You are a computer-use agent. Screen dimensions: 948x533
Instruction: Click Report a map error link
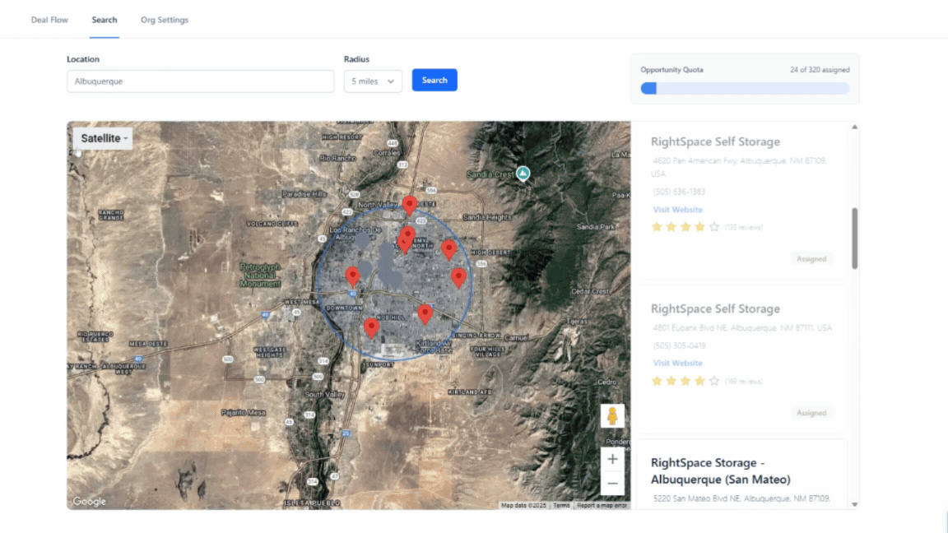(602, 505)
